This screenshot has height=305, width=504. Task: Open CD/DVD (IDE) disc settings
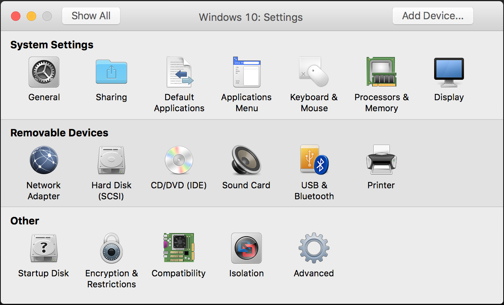tap(179, 160)
